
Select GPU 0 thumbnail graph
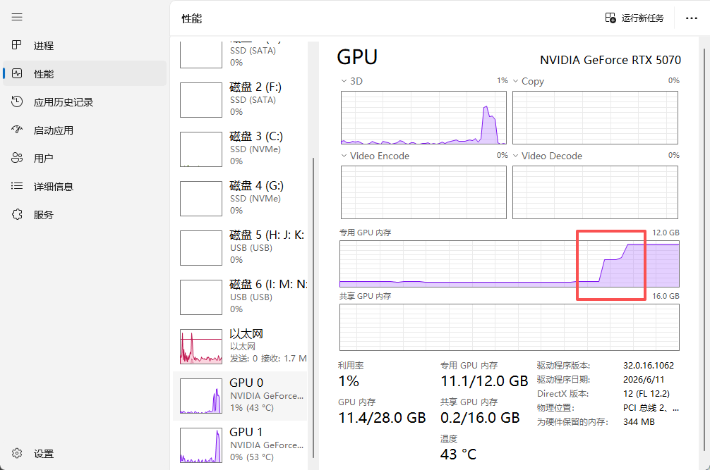201,396
